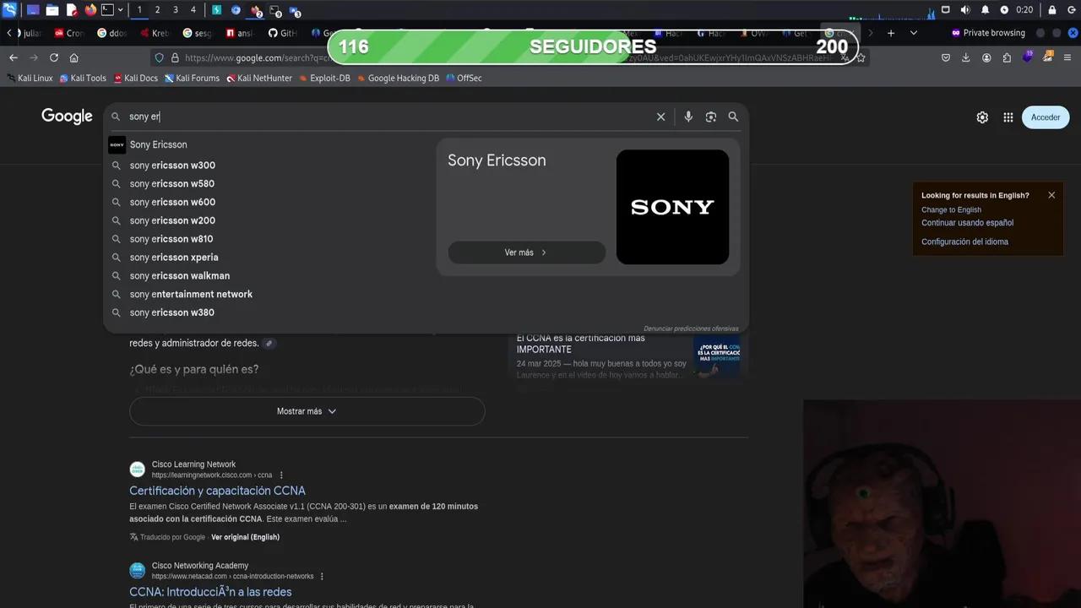Screen dimensions: 1081x608
Task: Open the Kali Linux applications menu
Action: (10, 10)
